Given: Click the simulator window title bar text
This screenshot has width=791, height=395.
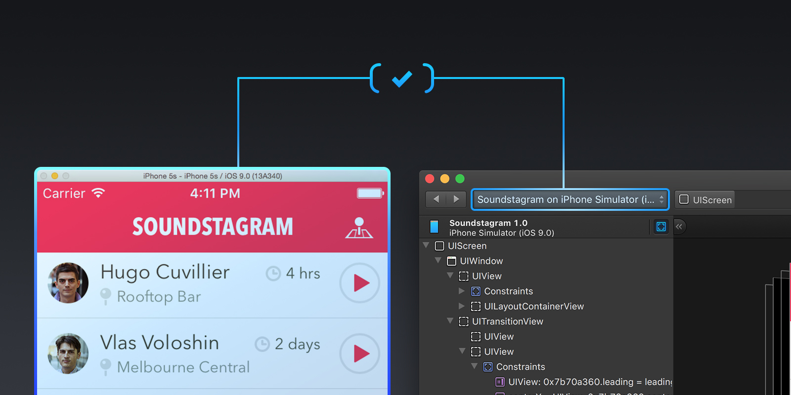Looking at the screenshot, I should [213, 176].
